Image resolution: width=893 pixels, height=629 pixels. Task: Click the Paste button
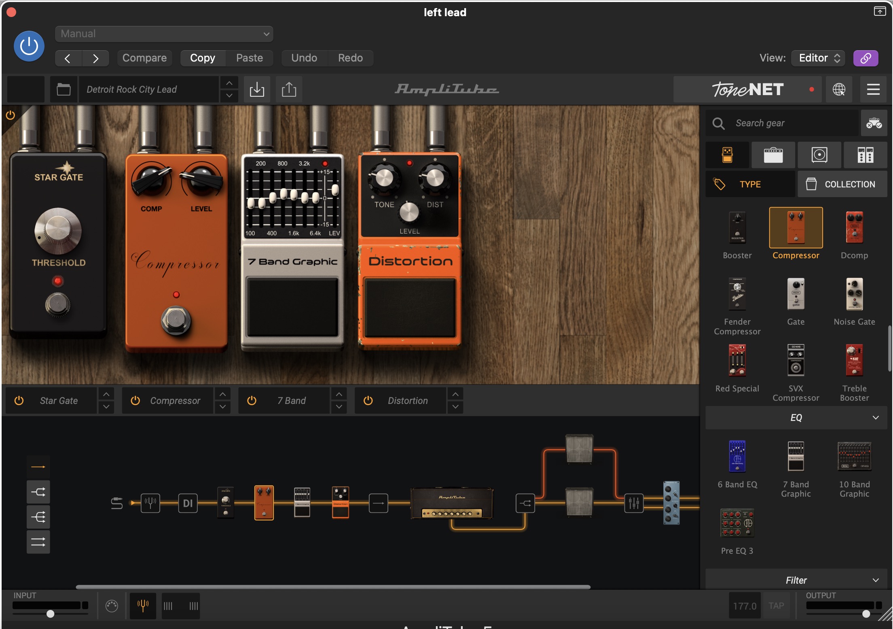coord(250,58)
